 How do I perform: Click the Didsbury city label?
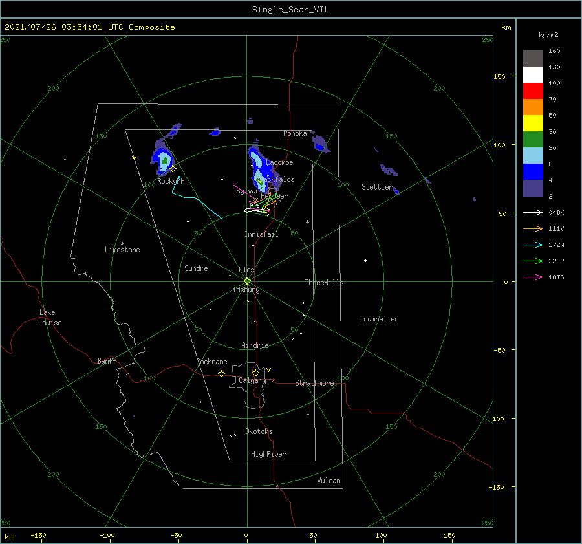pyautogui.click(x=244, y=290)
